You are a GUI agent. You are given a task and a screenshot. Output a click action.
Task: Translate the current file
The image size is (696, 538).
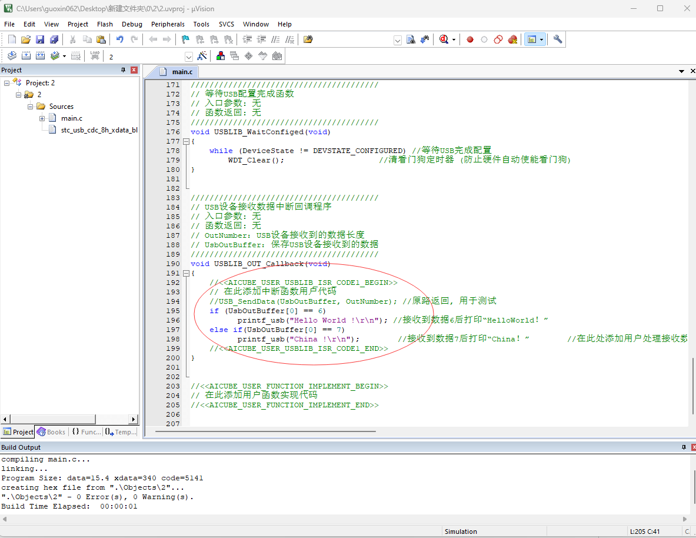click(x=12, y=56)
